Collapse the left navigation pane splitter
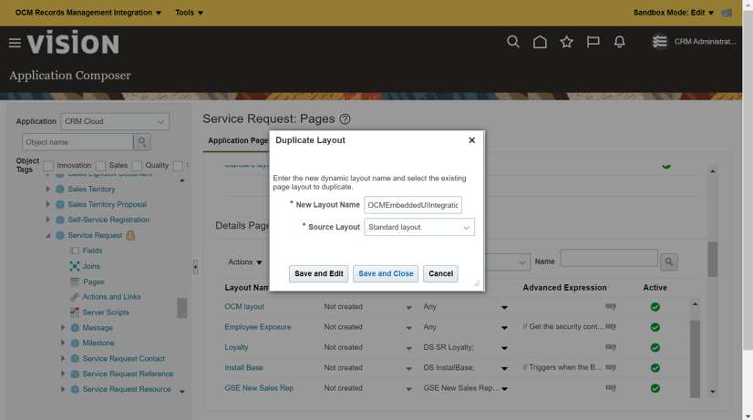 [x=195, y=267]
